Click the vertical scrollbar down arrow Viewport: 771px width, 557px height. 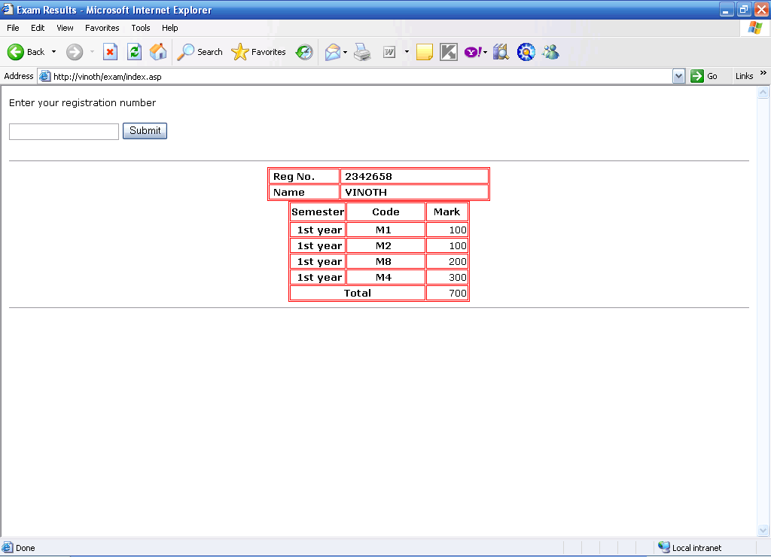coord(763,530)
